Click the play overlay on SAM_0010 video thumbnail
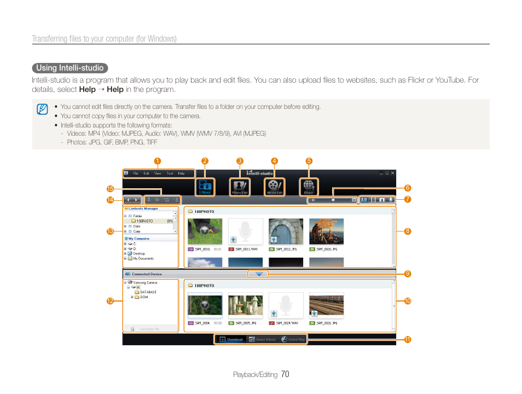Image resolution: width=522 pixels, height=394 pixels. tap(205, 230)
